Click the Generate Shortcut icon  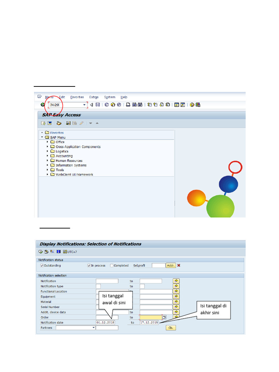point(183,105)
